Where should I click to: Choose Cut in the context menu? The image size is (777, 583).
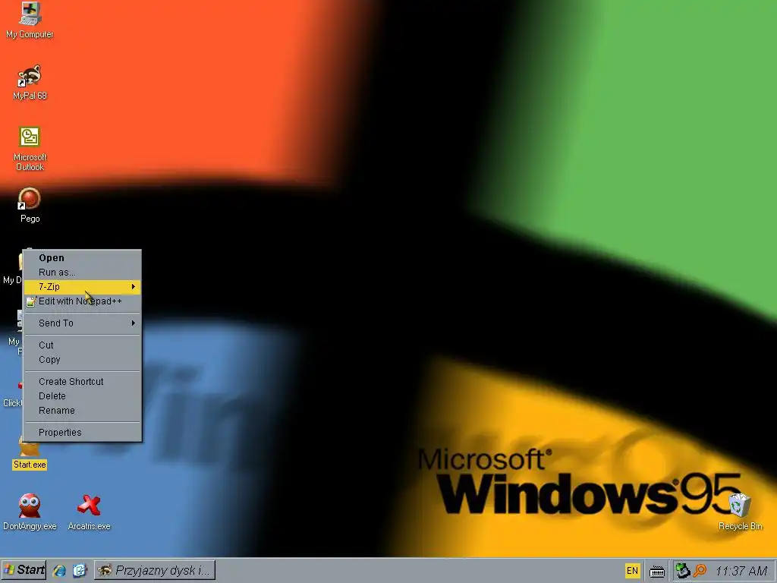82,345
